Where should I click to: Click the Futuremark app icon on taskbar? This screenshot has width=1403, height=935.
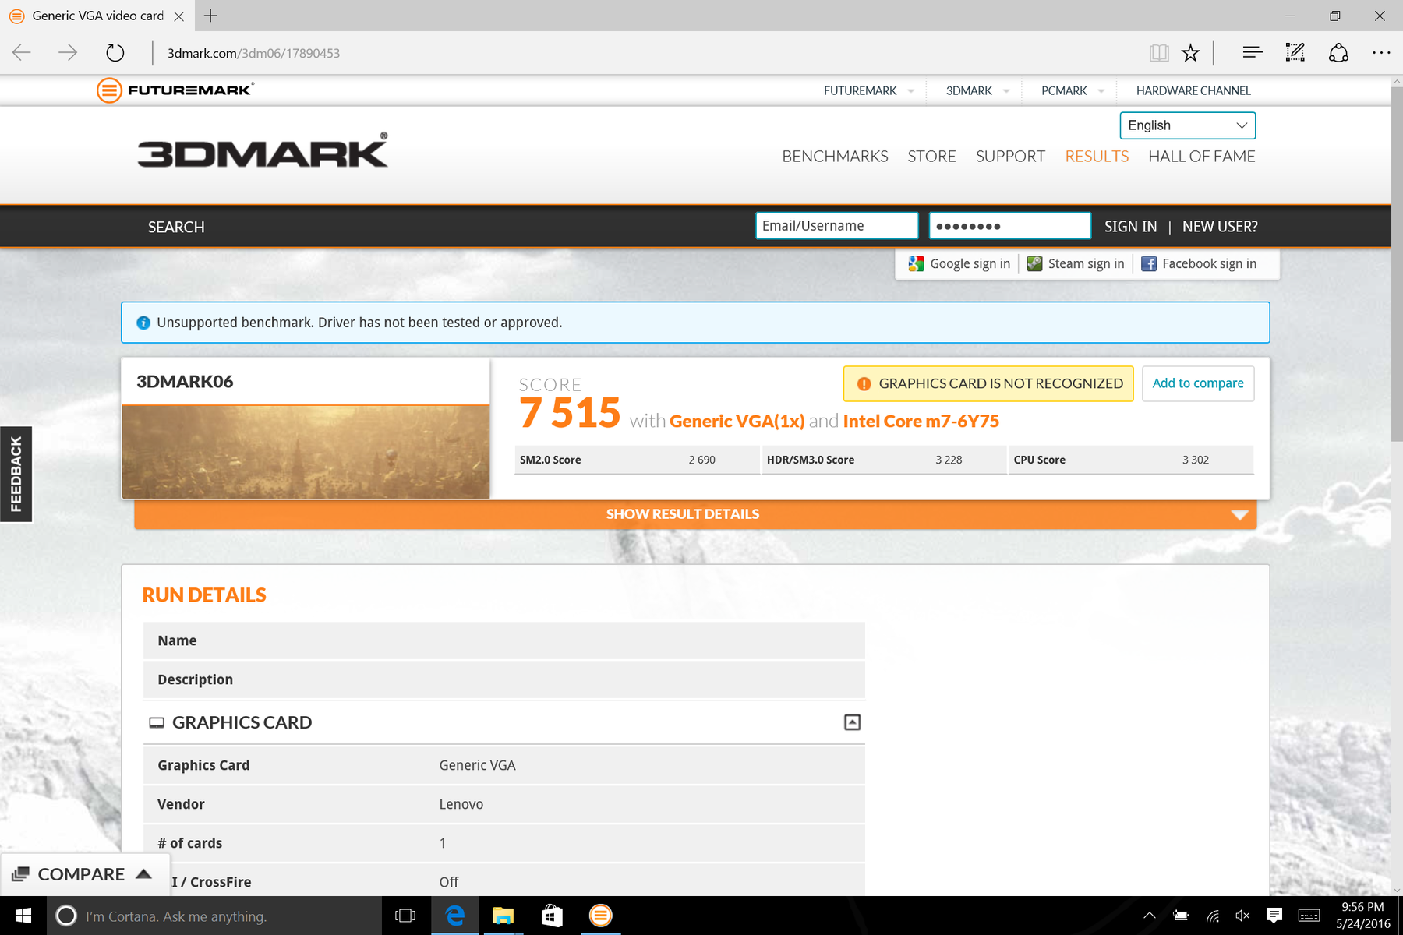pyautogui.click(x=600, y=916)
